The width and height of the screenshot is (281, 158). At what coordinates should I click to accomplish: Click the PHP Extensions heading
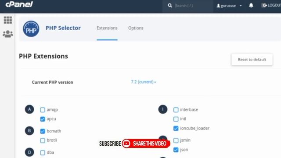pos(43,56)
